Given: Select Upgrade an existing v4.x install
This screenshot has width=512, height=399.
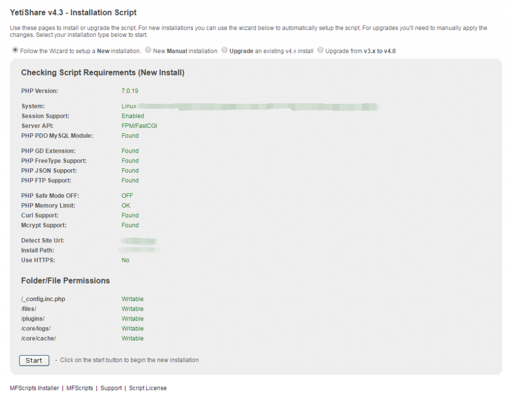Looking at the screenshot, I should tap(224, 50).
